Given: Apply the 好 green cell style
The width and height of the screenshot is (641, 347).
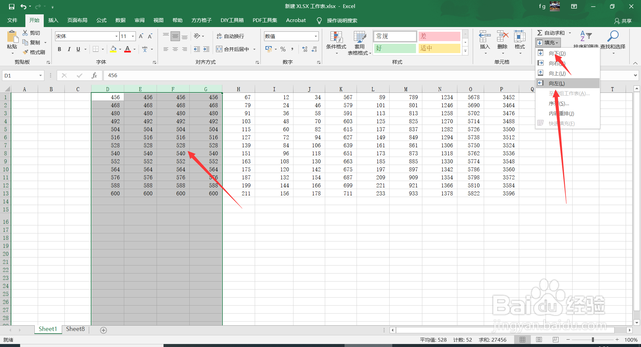Looking at the screenshot, I should tap(395, 48).
